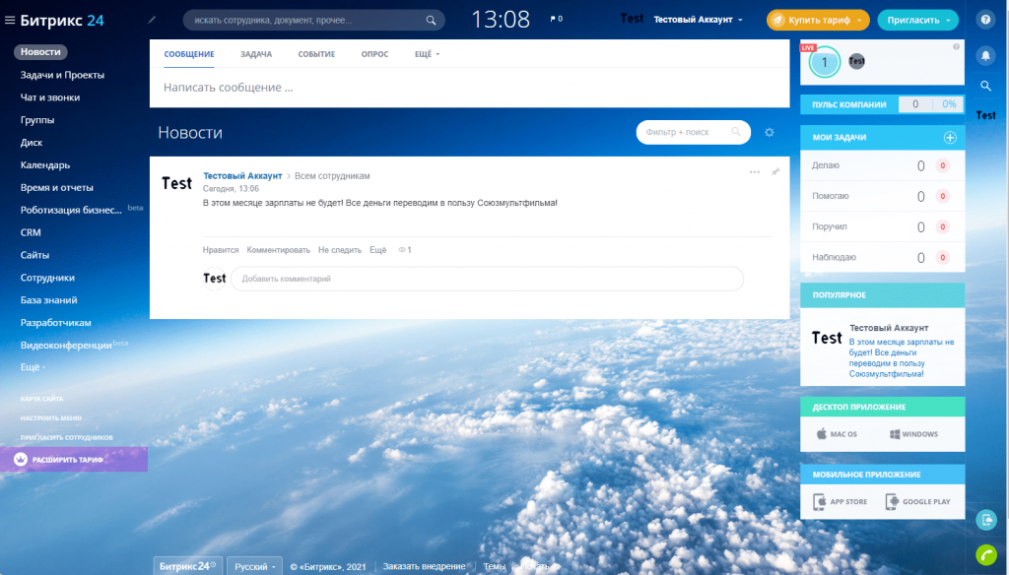Screen dimensions: 1009x575
Task: Switch to the Событие tab
Action: tap(316, 54)
